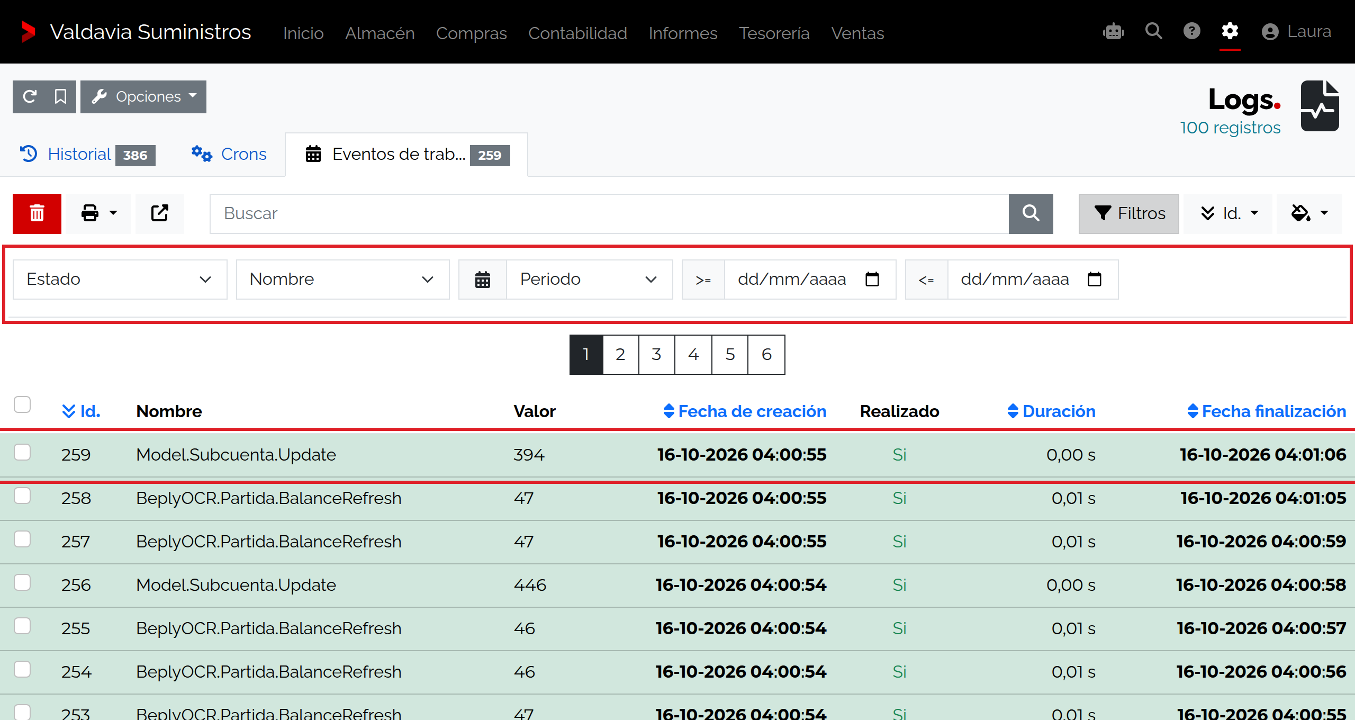
Task: Open the Almacén menu
Action: [x=380, y=33]
